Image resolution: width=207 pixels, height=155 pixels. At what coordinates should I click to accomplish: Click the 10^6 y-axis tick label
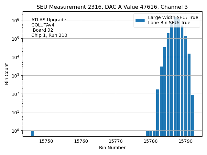tap(16, 21)
